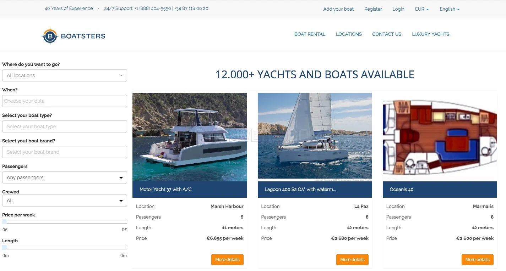Viewport: 506px width, 271px height.
Task: Click the Select your boat type field
Action: coord(65,126)
